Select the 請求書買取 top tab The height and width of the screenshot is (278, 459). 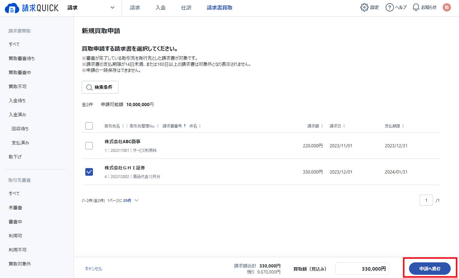tap(220, 8)
